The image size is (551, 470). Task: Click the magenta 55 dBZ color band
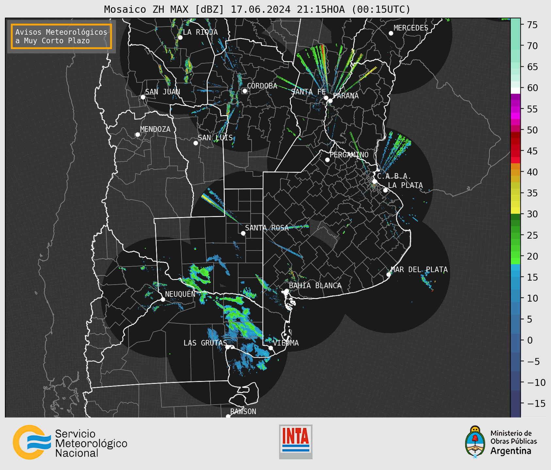(x=515, y=109)
